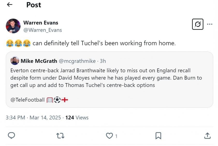Bookmark this post

click(158, 136)
